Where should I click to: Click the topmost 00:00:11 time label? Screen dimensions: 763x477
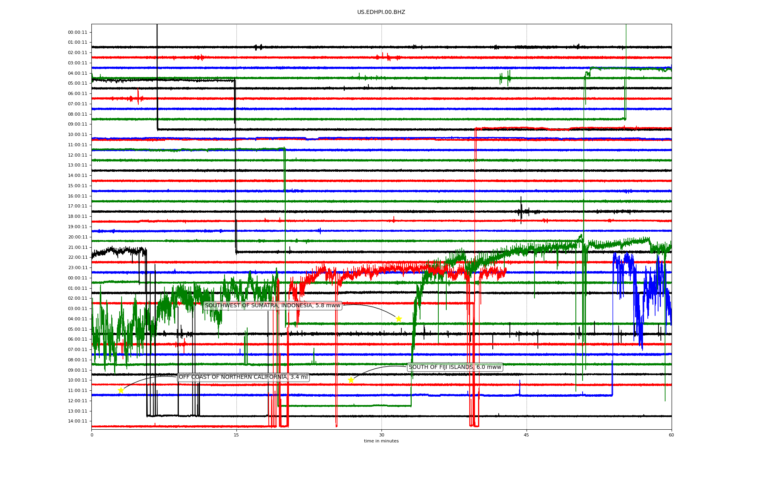tap(77, 33)
